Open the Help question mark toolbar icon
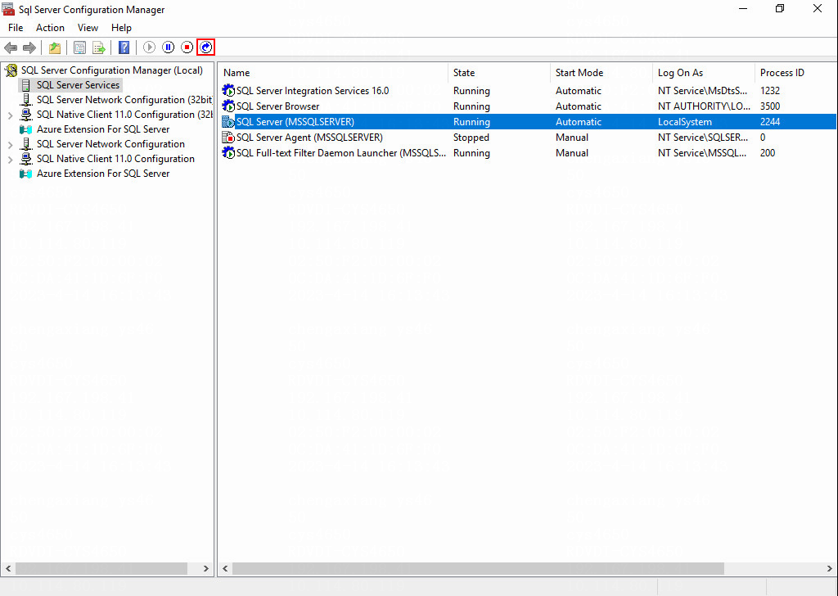The width and height of the screenshot is (838, 596). [124, 47]
